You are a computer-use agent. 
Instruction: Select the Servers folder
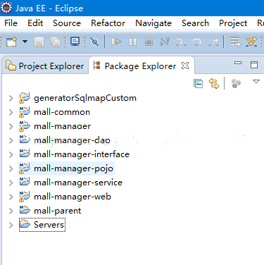(49, 225)
